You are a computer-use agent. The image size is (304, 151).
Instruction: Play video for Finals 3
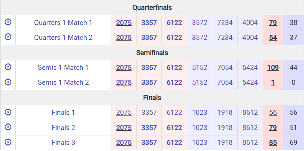[8, 142]
